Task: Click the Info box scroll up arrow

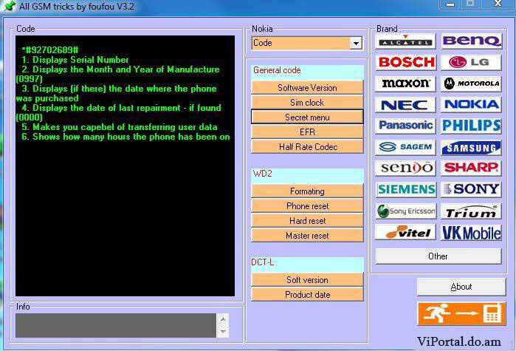Action: coord(223,319)
